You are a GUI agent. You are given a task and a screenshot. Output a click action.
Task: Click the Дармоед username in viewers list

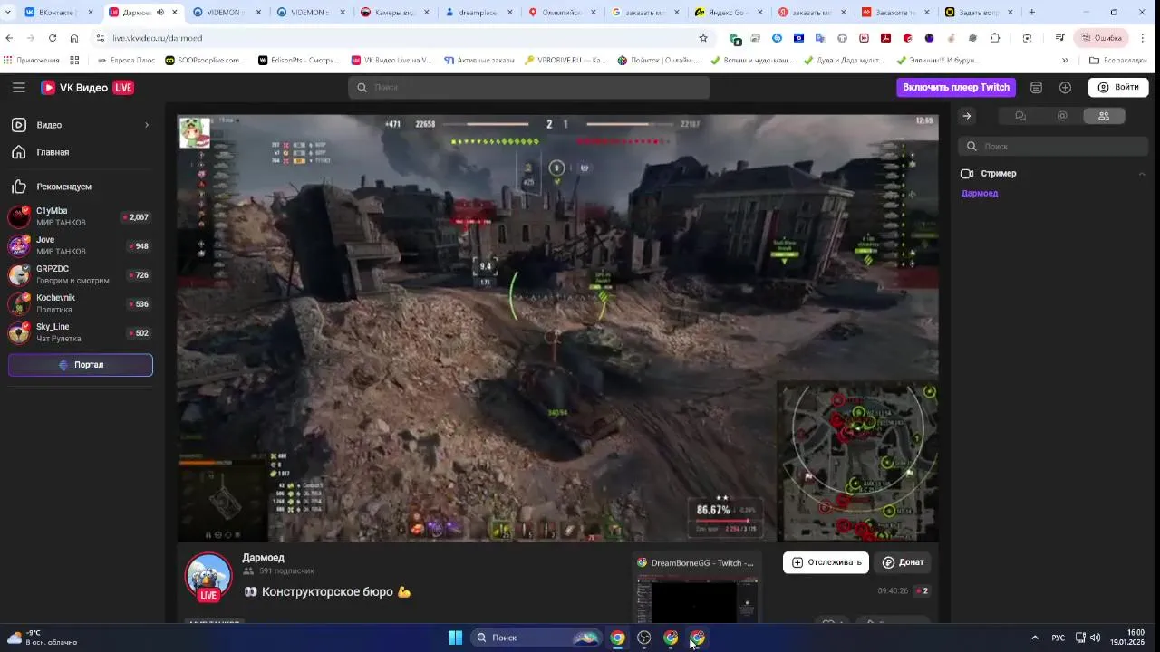pos(980,194)
